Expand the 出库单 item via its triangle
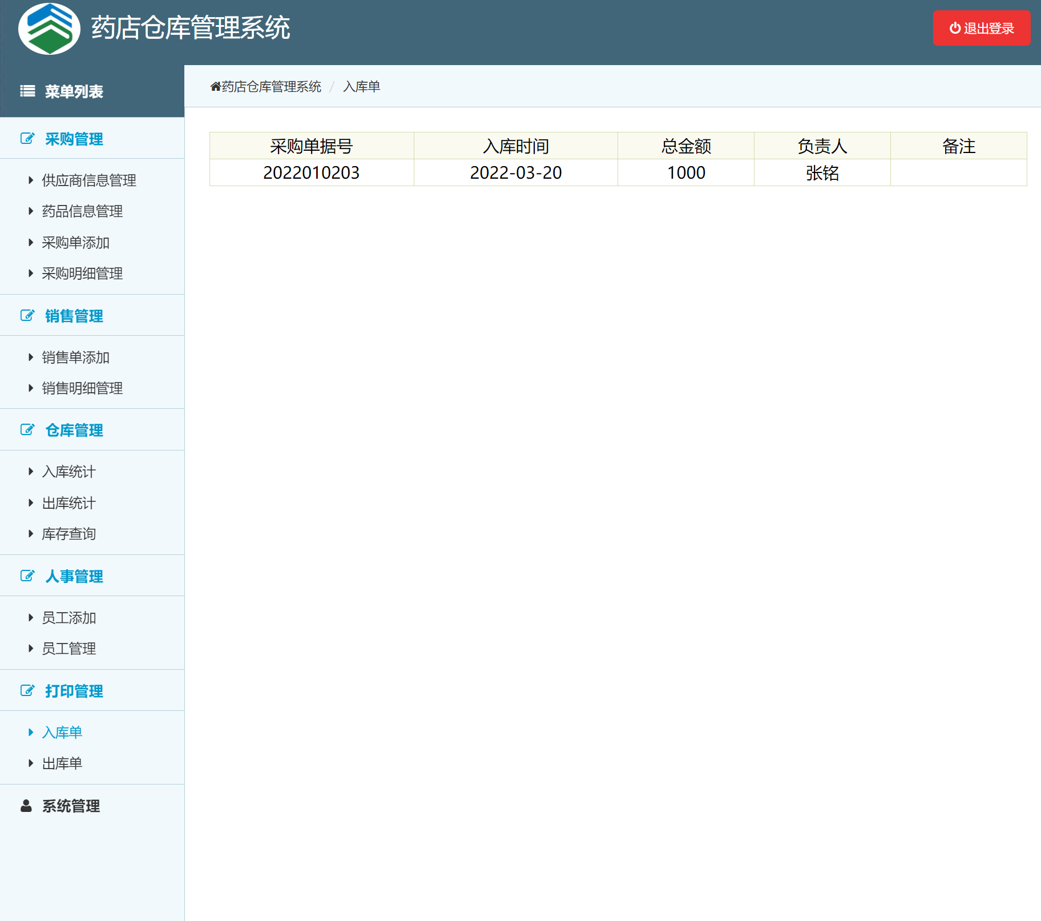1041x921 pixels. (31, 762)
